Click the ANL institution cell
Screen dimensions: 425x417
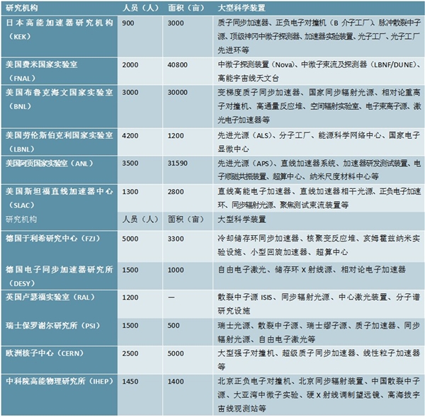coord(59,170)
